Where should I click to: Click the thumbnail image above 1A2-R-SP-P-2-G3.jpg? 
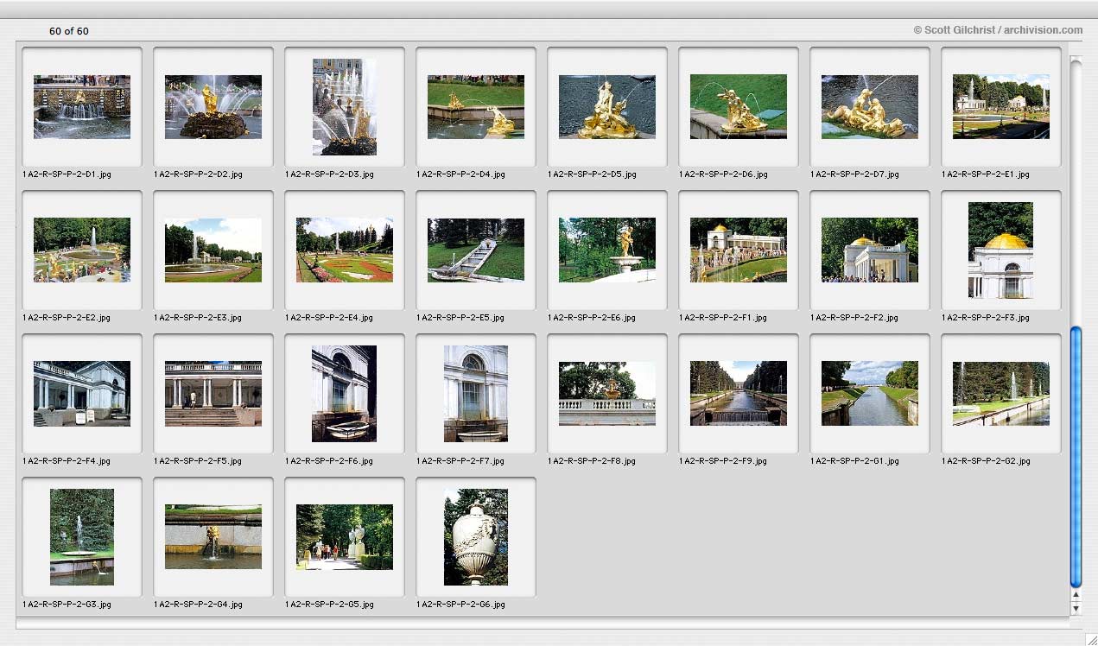point(82,537)
